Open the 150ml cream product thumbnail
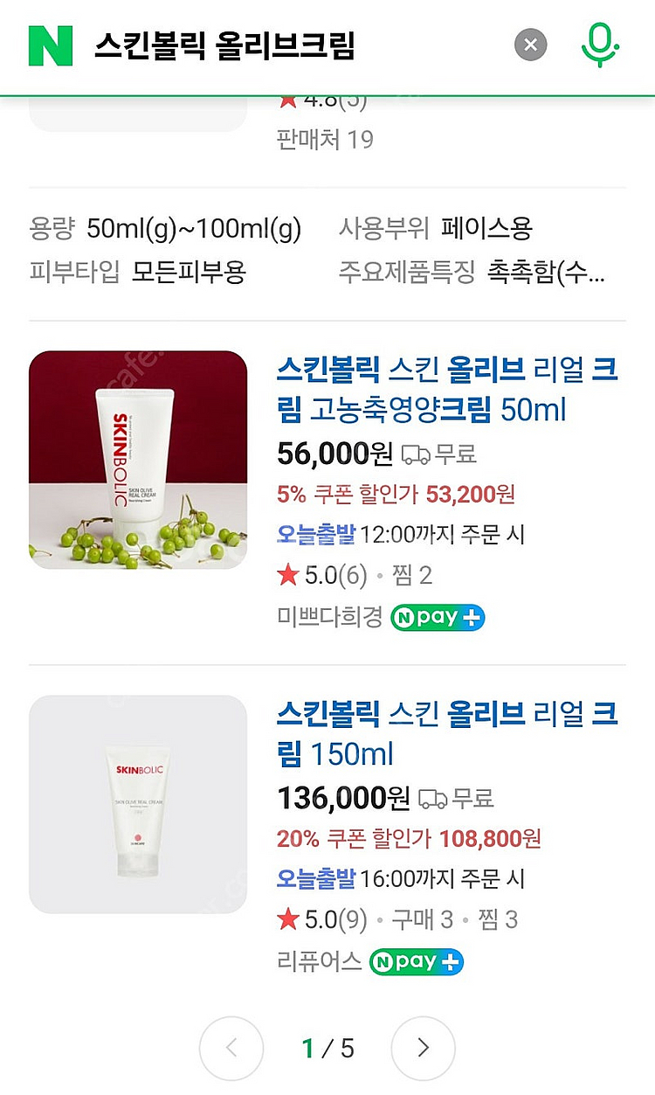 point(138,804)
